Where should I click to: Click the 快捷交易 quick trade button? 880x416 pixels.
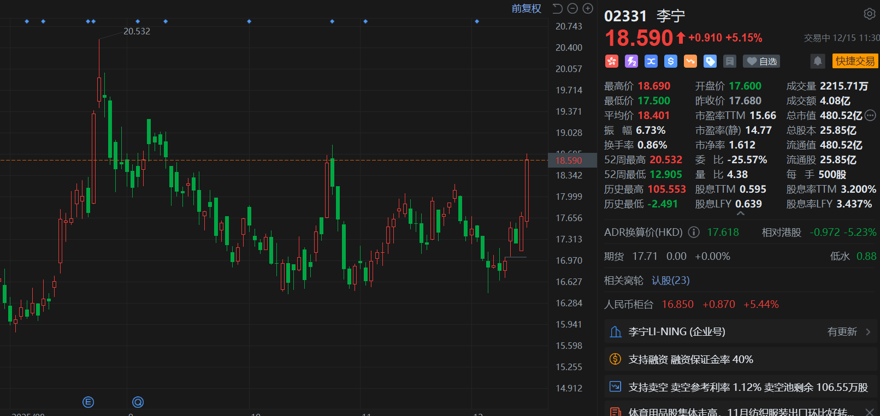(855, 61)
